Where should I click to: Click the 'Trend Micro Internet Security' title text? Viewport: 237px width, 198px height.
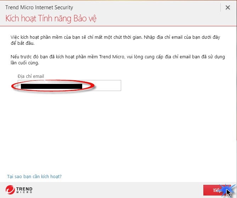(39, 7)
